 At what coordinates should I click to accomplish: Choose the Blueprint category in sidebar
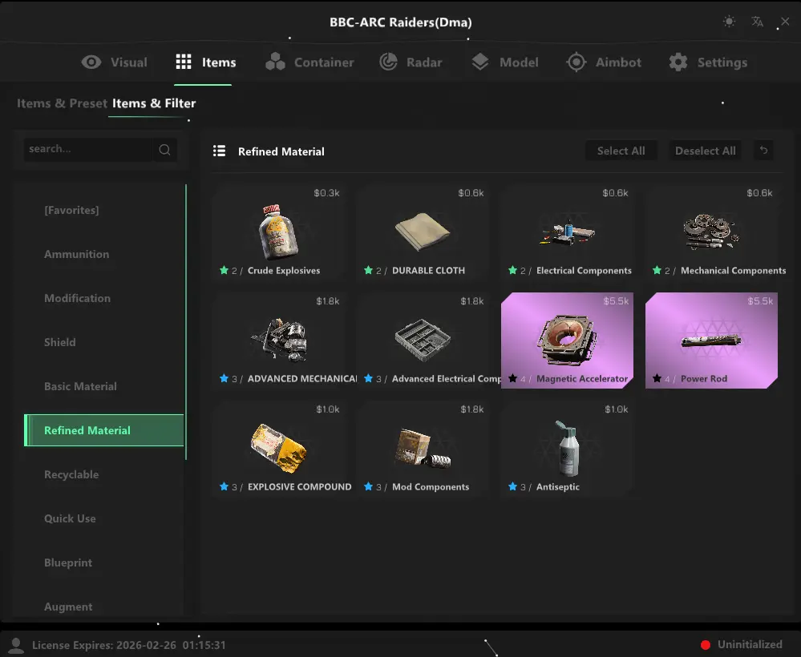[x=68, y=562]
